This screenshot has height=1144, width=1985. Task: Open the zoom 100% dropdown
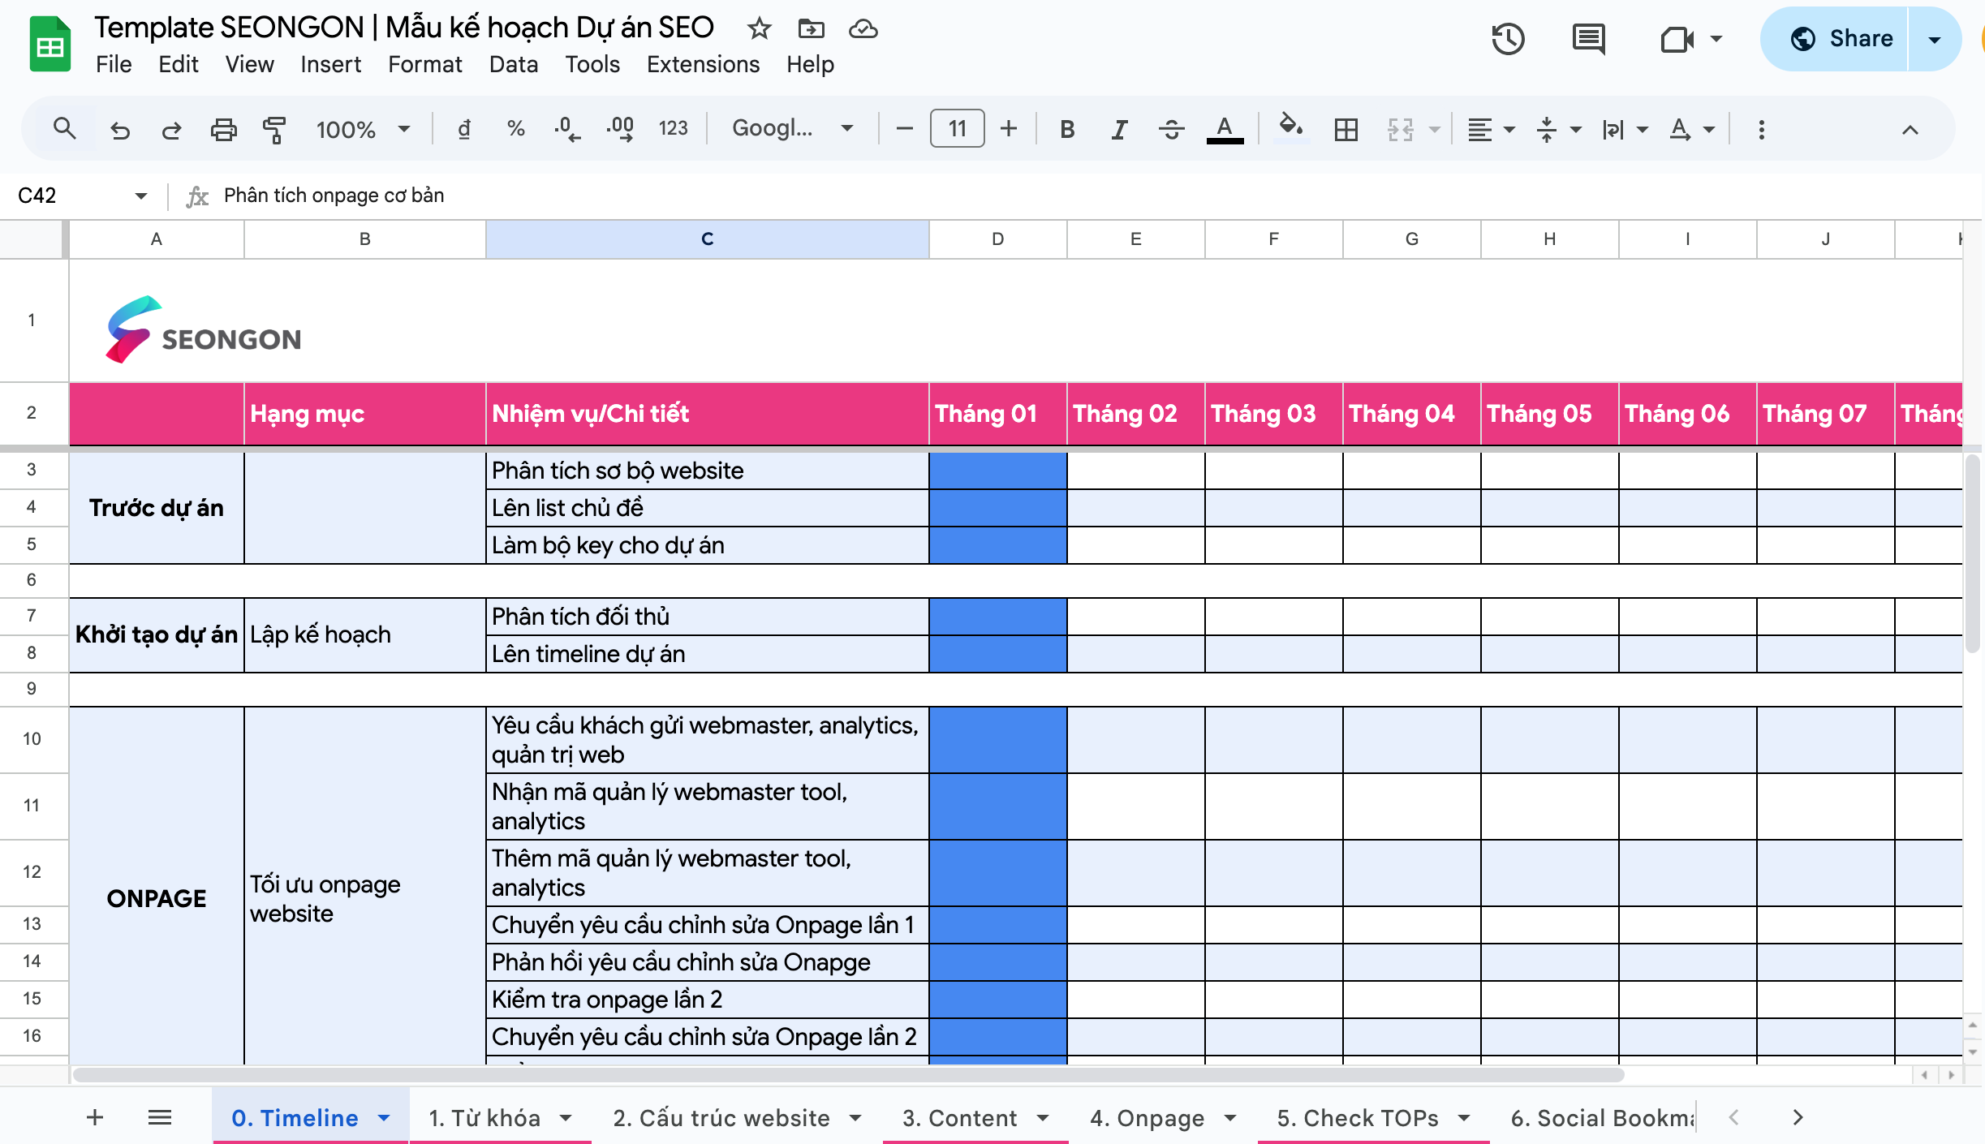363,129
